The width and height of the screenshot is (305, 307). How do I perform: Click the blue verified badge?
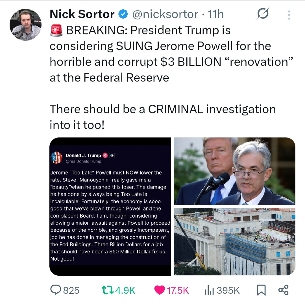(123, 14)
